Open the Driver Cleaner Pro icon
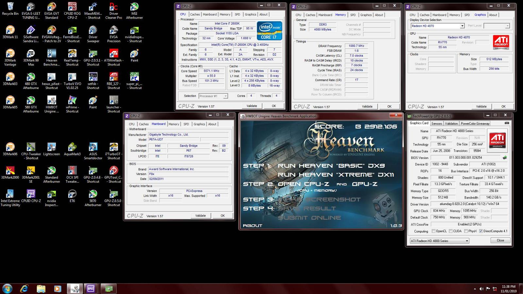This screenshot has width=523, height=294. (114, 11)
